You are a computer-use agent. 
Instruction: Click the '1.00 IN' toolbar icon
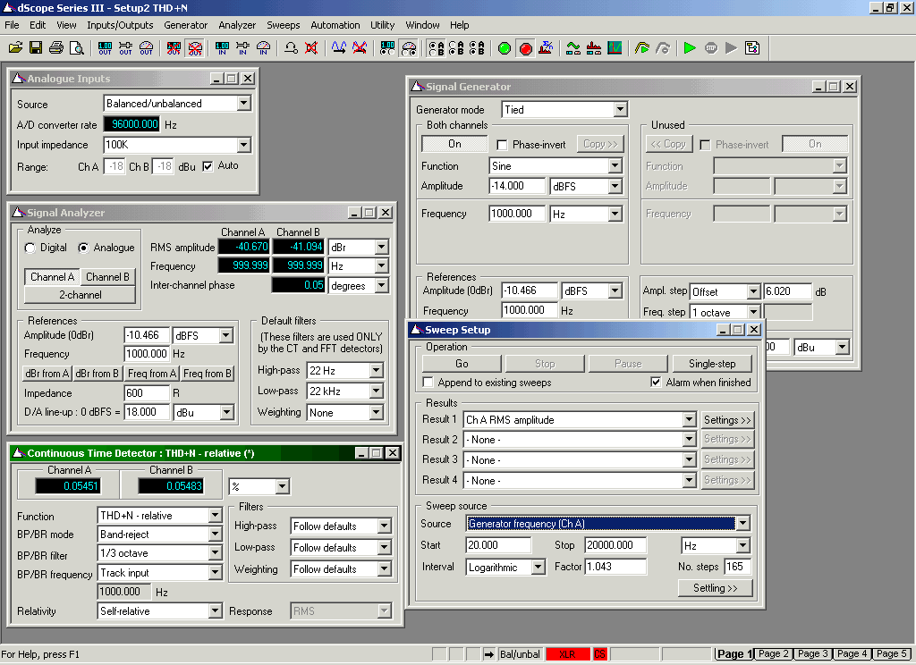click(223, 48)
